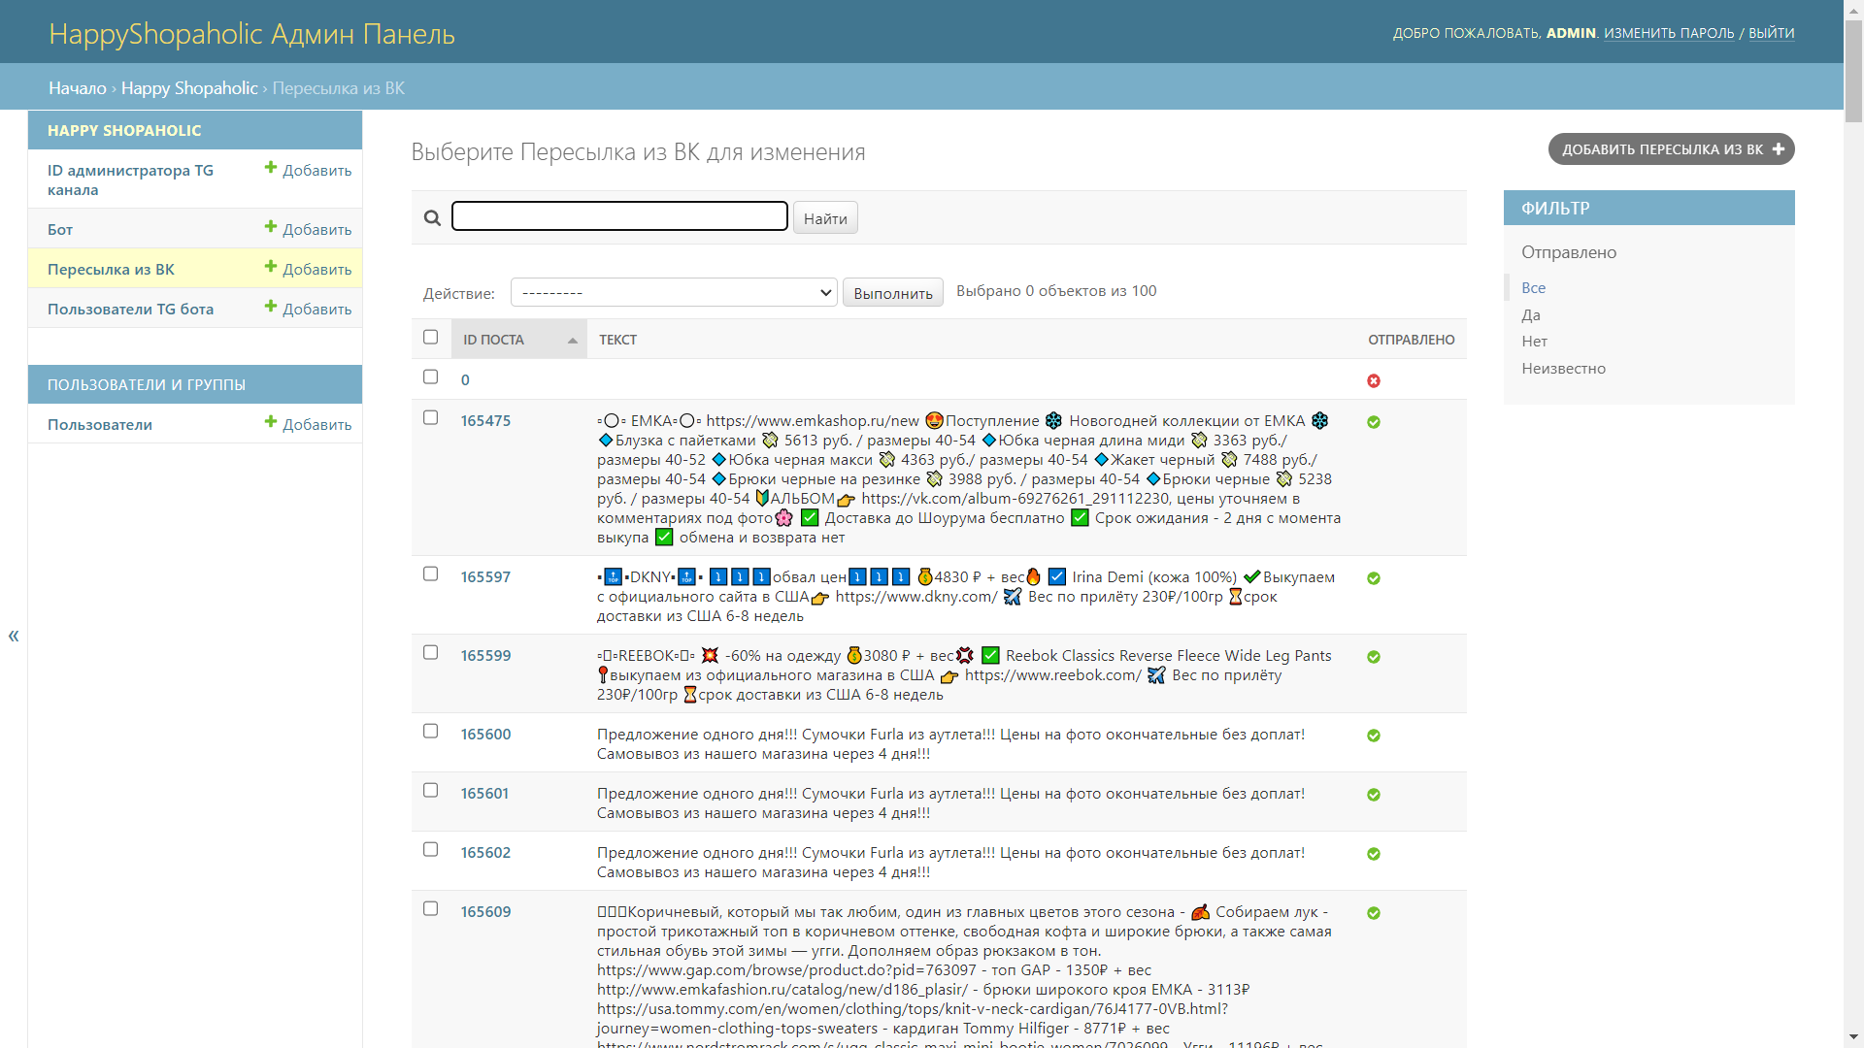Viewport: 1864px width, 1048px height.
Task: Click the HappyShopaholic Админ Панель title
Action: [251, 33]
